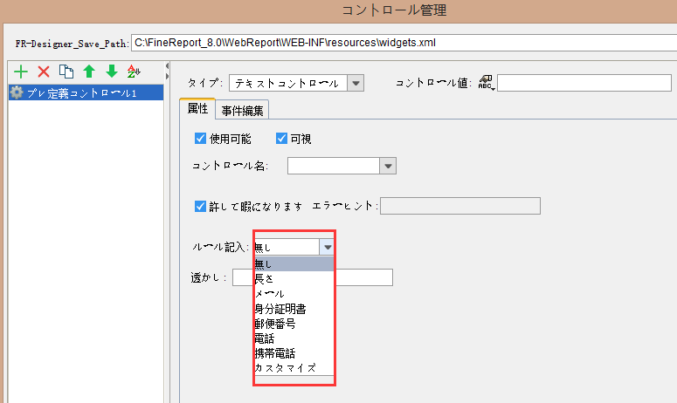This screenshot has width=677, height=403.
Task: Toggle the 可視 checkbox
Action: point(281,139)
